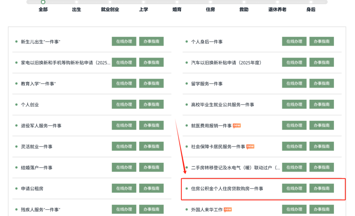Viewport: 355px width, 216px height.
Task: Click new badge beside 外国人来华工作
Action: click(x=228, y=209)
